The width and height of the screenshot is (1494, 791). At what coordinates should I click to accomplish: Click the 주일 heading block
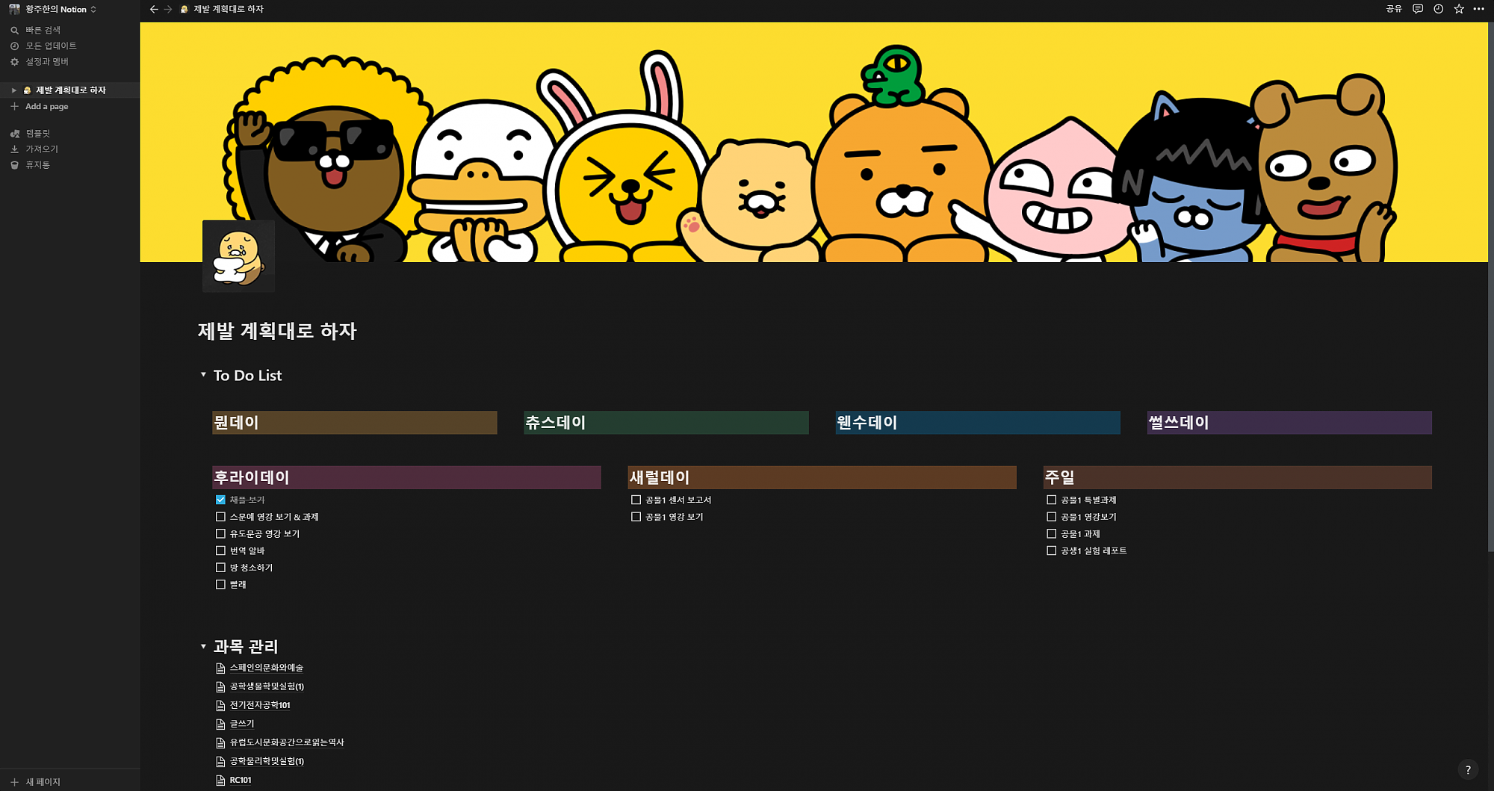[1237, 477]
